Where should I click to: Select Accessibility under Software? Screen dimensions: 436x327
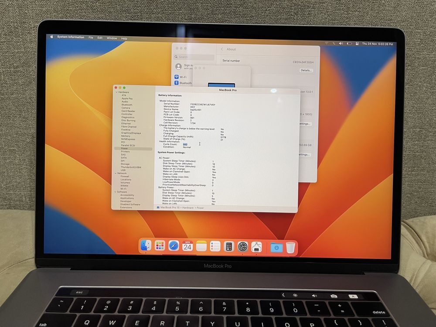pos(127,195)
